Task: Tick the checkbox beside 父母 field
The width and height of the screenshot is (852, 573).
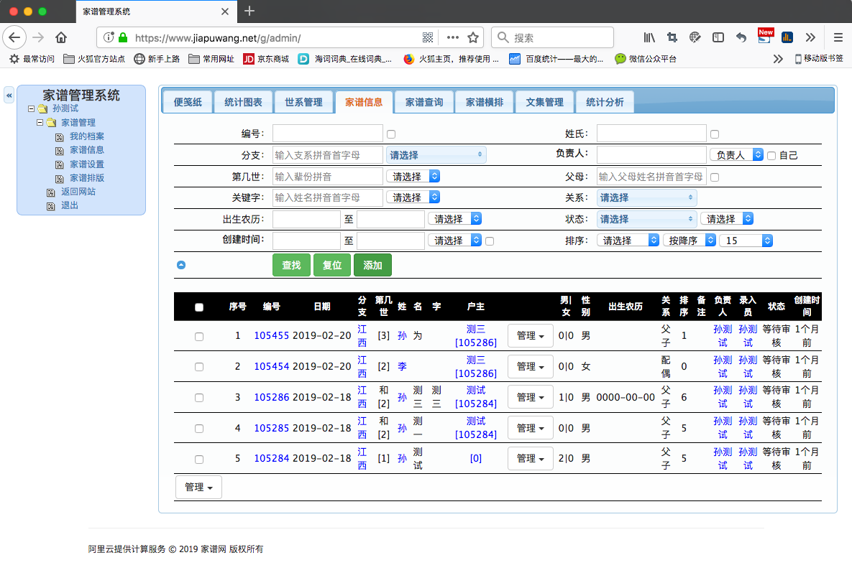Action: [715, 177]
